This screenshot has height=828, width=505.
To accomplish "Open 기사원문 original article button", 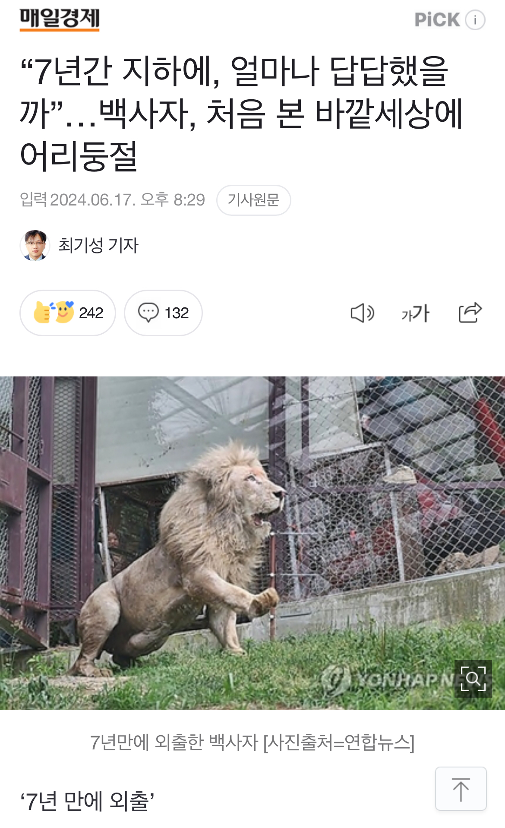I will point(253,200).
